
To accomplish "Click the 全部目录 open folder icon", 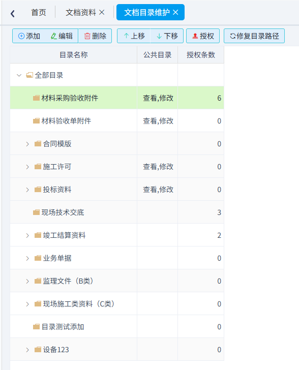I will coord(29,75).
